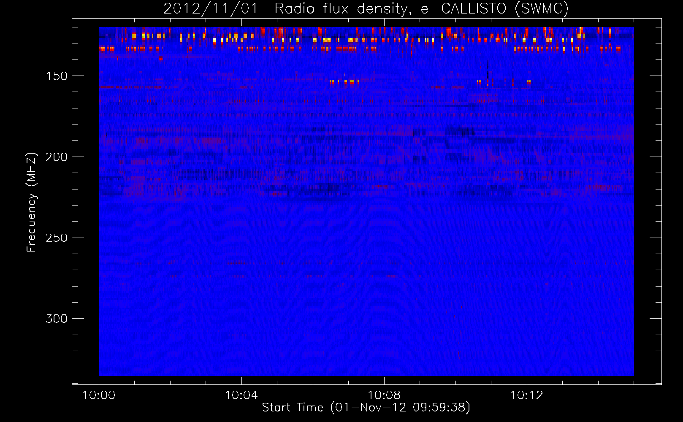This screenshot has width=683, height=422.
Task: Click the 10:00 time tick label
Action: [x=99, y=395]
